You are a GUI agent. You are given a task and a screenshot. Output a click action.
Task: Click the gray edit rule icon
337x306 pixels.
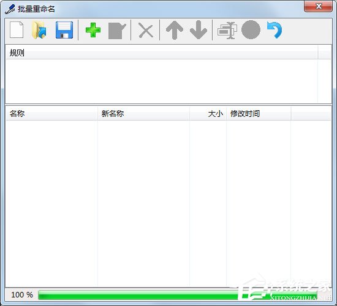click(x=117, y=31)
